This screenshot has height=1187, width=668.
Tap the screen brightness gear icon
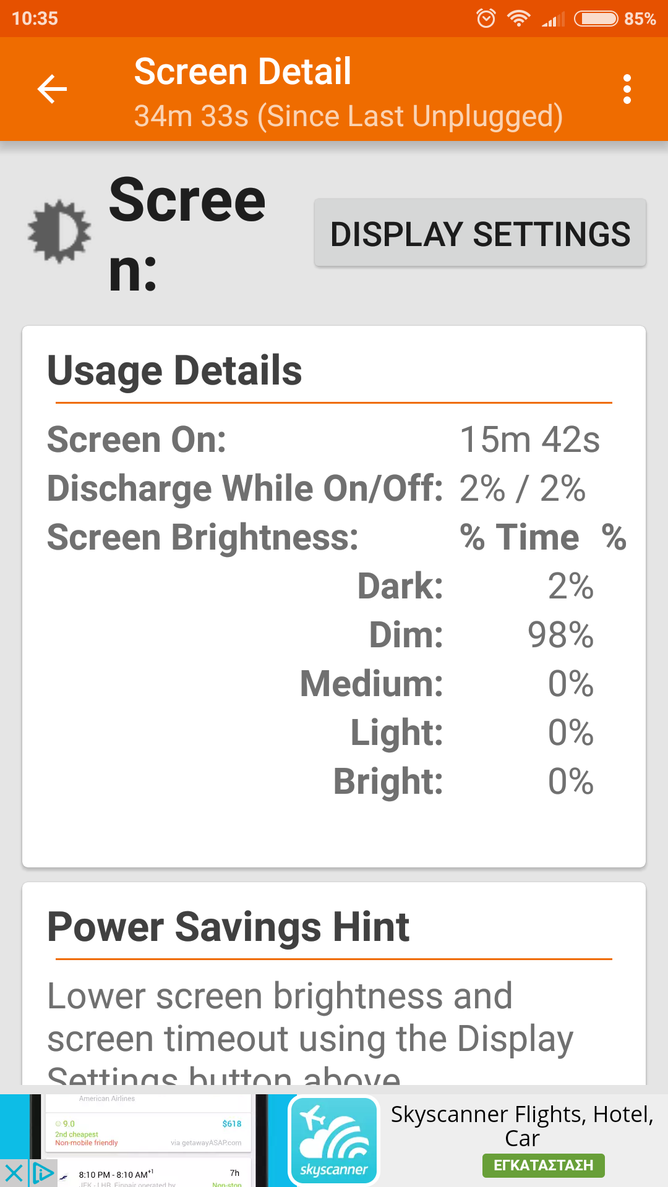59,232
